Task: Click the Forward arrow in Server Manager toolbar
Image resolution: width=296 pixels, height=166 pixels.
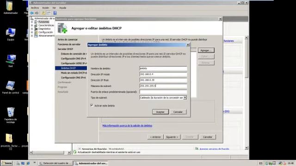Action: pos(37,13)
